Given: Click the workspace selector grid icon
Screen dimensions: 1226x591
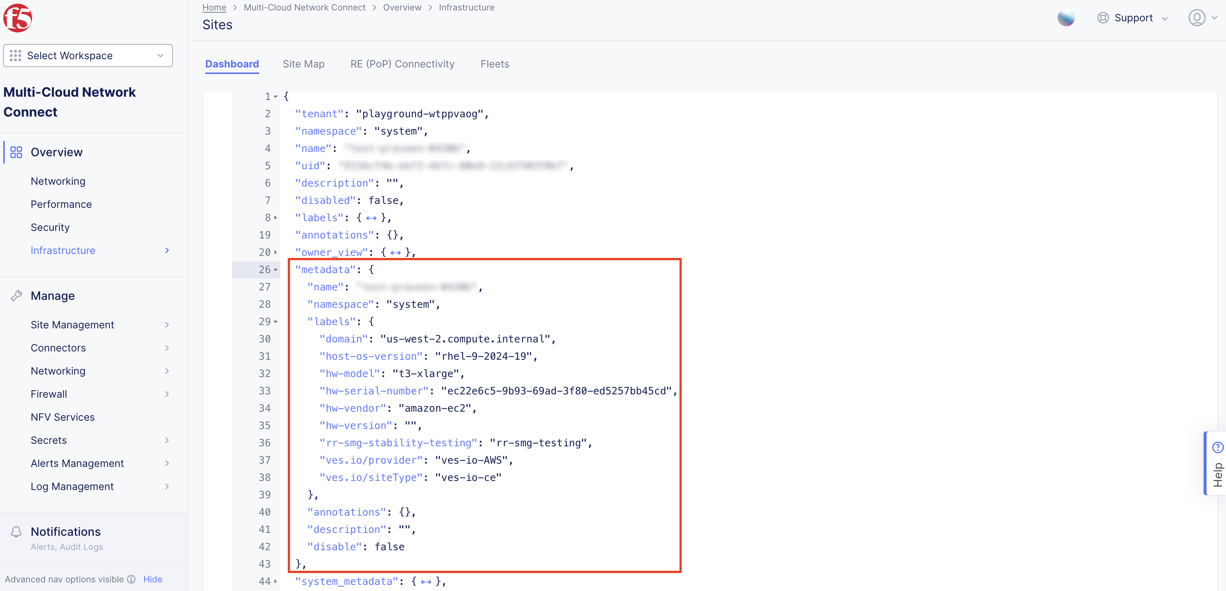Looking at the screenshot, I should pos(16,55).
